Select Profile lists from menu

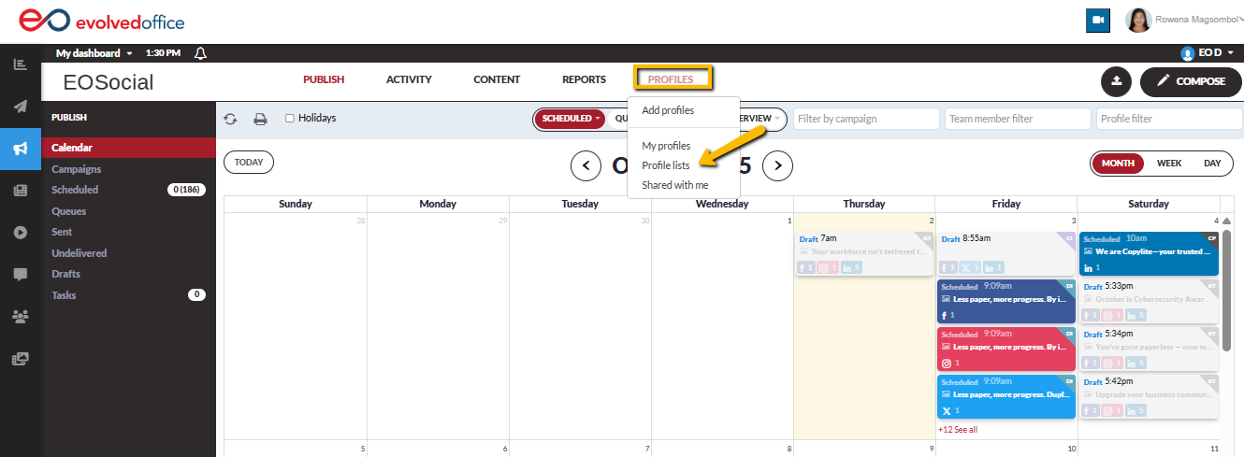(666, 165)
